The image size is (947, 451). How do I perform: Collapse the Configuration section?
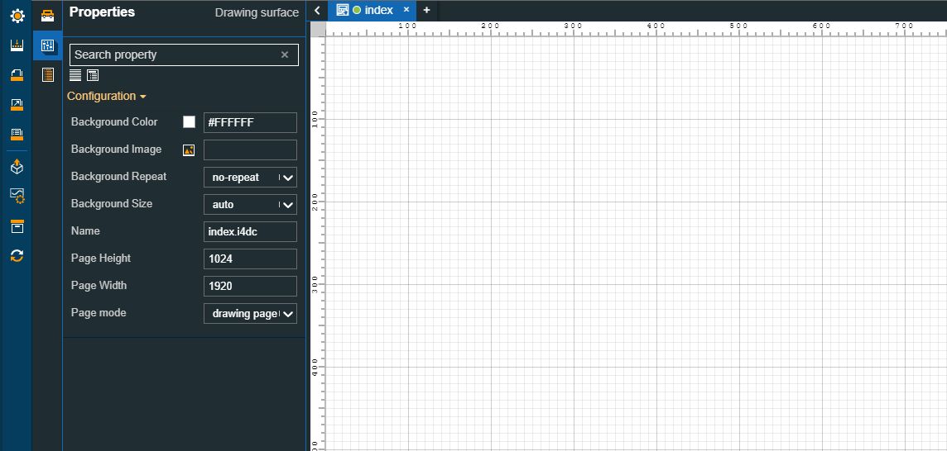107,97
